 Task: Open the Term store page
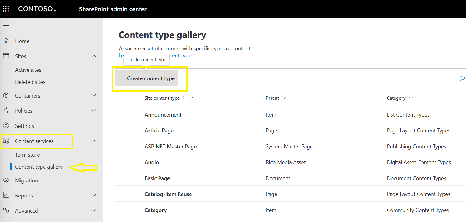[x=28, y=155]
